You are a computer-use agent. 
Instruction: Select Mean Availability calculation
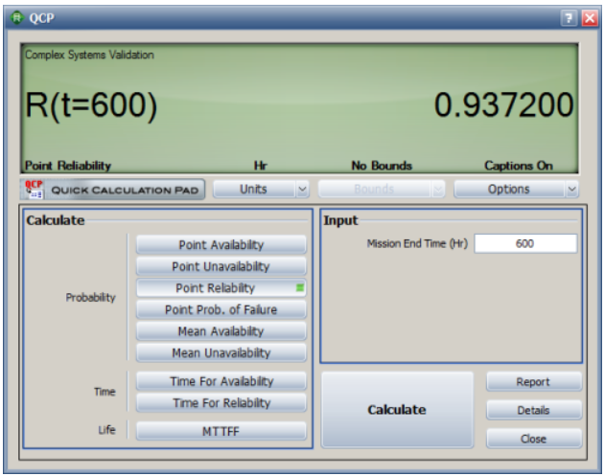pyautogui.click(x=221, y=331)
